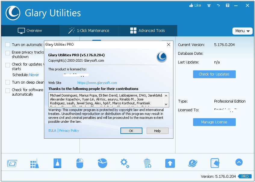Click the Current Version value 5.176.0.204
This screenshot has width=255, height=182.
coord(224,45)
